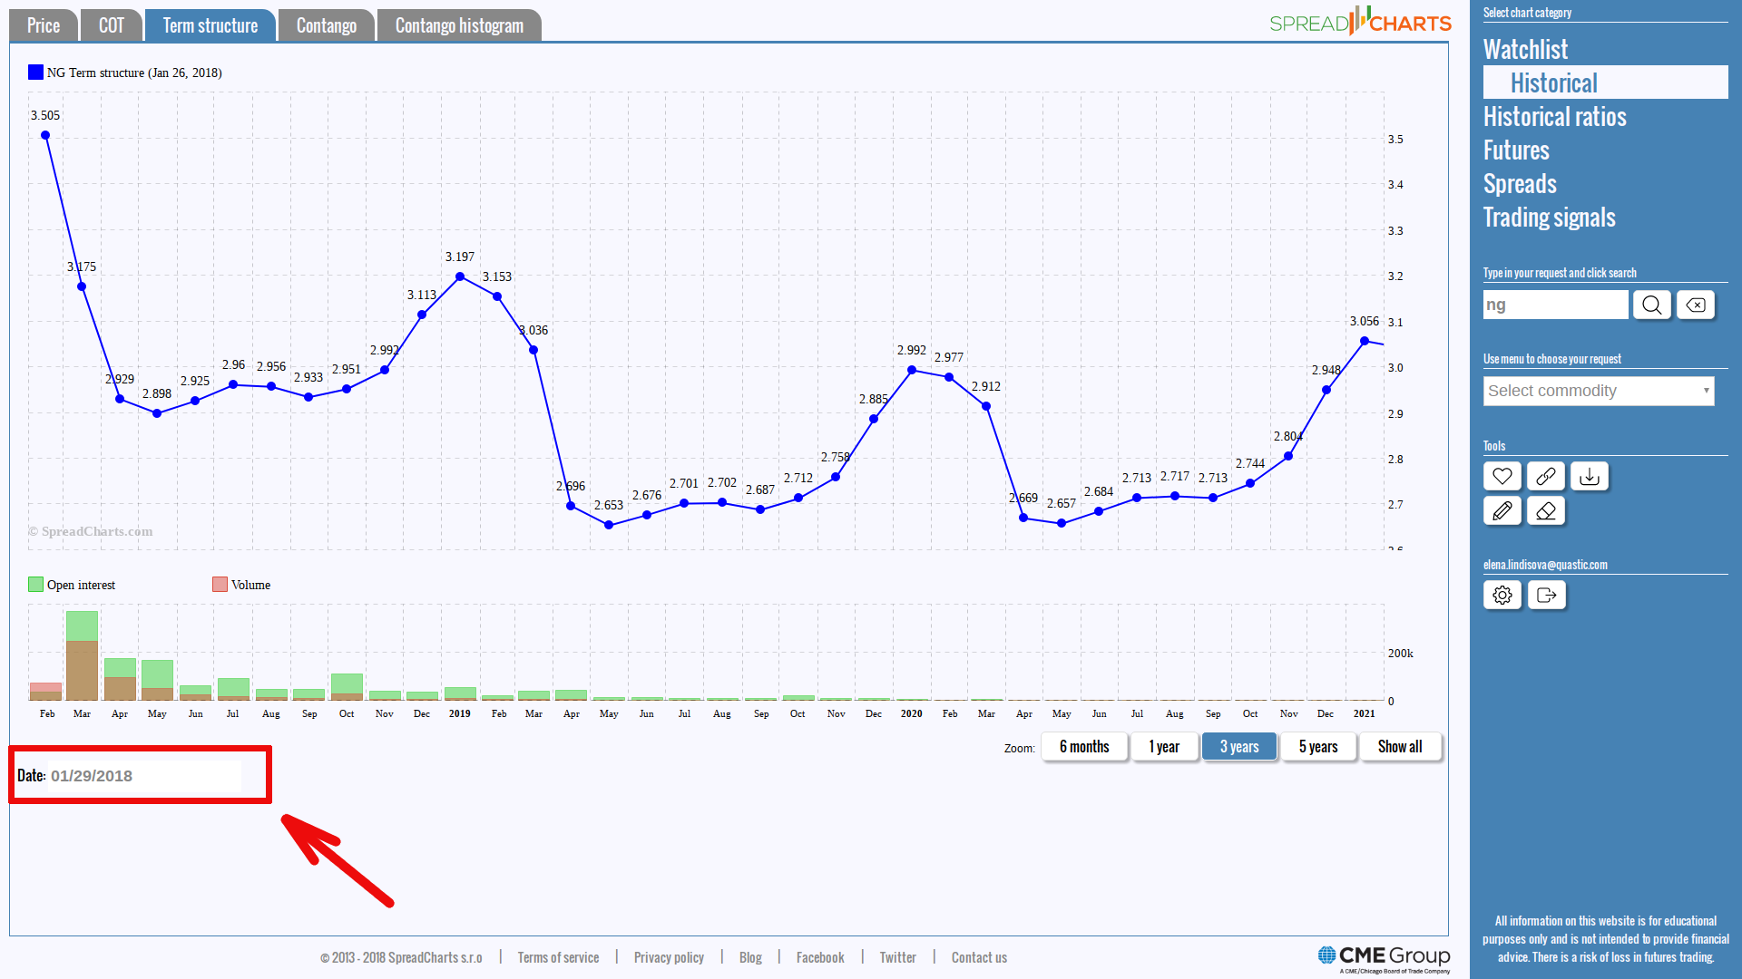Switch to the COT tab

[x=112, y=25]
